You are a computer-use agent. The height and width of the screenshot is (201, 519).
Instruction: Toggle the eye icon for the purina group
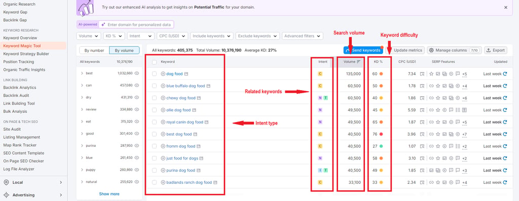(x=136, y=145)
